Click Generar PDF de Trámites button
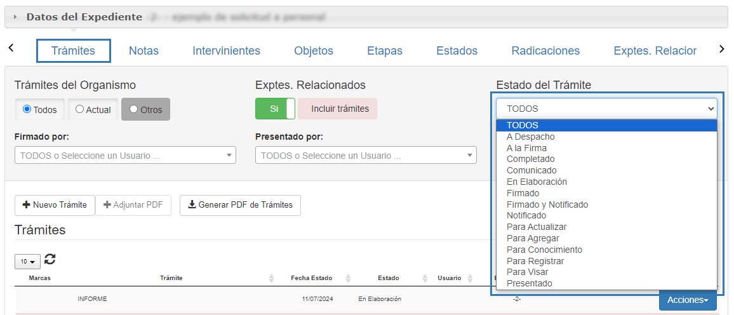Image resolution: width=734 pixels, height=315 pixels. point(240,205)
